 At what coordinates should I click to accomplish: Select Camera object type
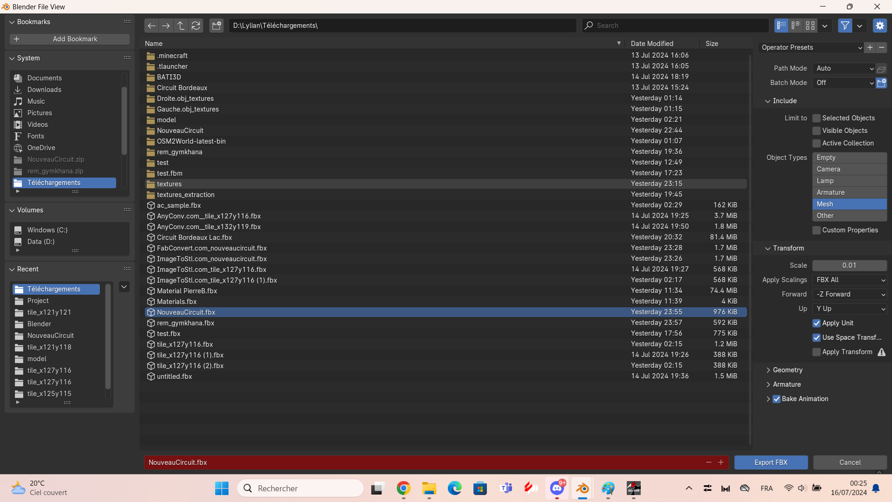tap(849, 169)
